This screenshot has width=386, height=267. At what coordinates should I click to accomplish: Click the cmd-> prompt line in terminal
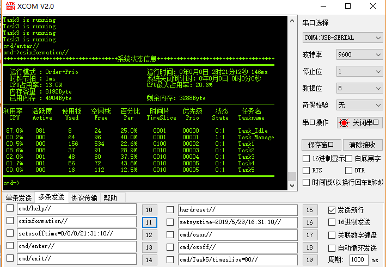pyautogui.click(x=11, y=183)
